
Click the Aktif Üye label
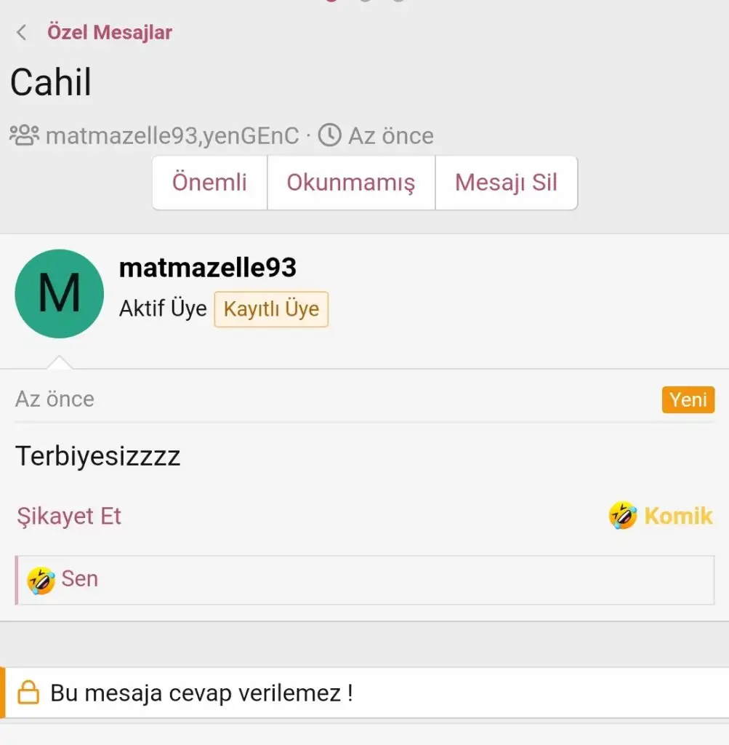163,309
